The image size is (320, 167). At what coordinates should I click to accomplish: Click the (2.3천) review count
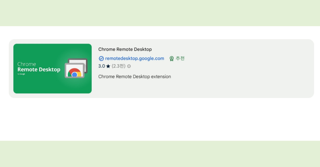pyautogui.click(x=118, y=66)
